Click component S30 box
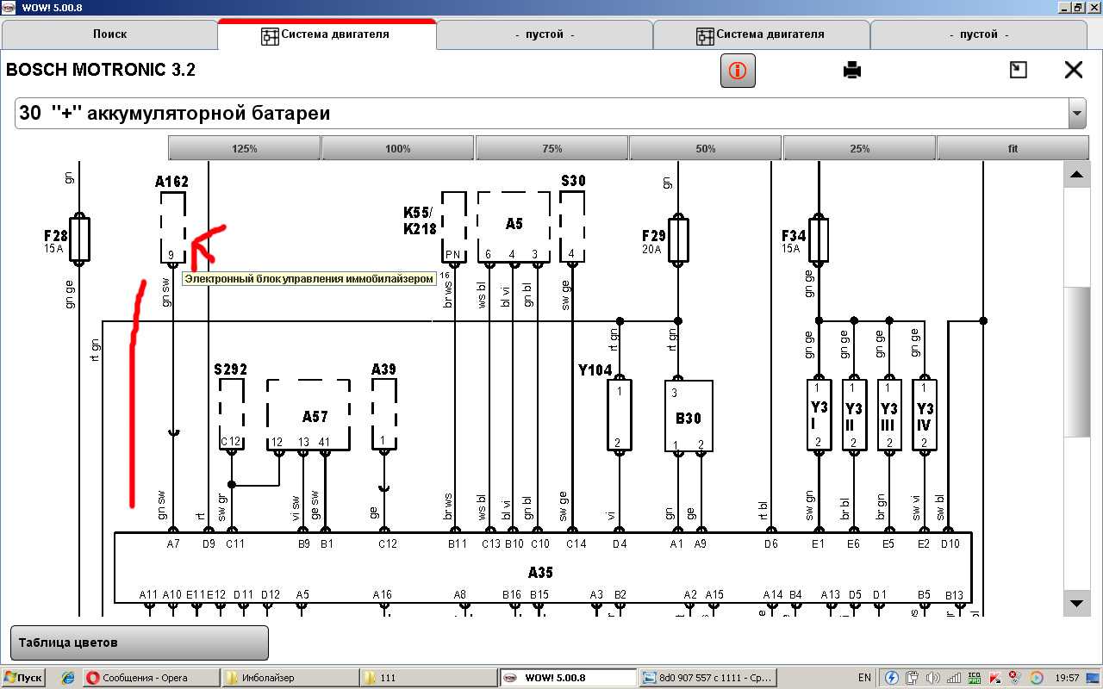Screen dimensions: 1103x689 [572, 227]
